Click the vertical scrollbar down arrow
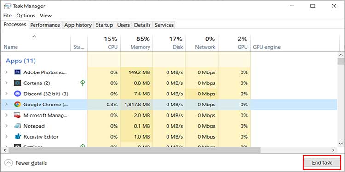The height and width of the screenshot is (172, 345). (x=341, y=143)
